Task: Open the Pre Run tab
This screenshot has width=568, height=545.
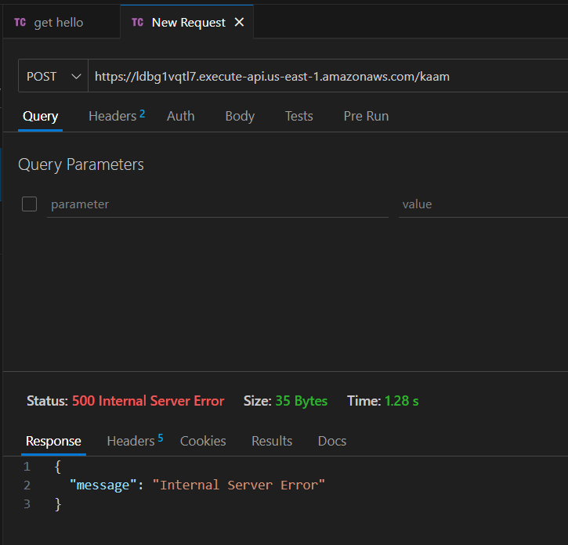Action: [366, 116]
